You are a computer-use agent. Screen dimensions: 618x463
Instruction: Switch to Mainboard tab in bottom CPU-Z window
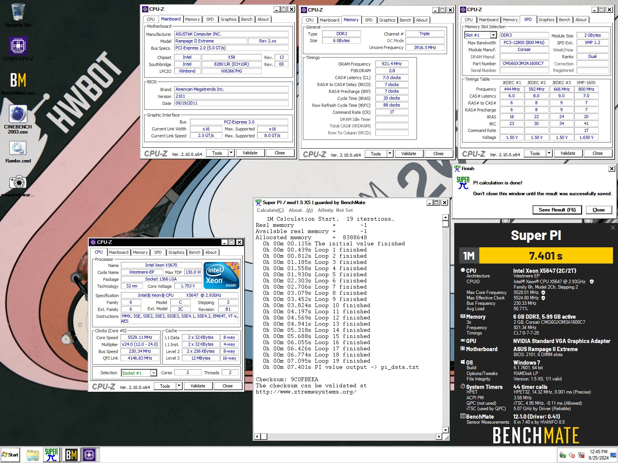pos(119,252)
